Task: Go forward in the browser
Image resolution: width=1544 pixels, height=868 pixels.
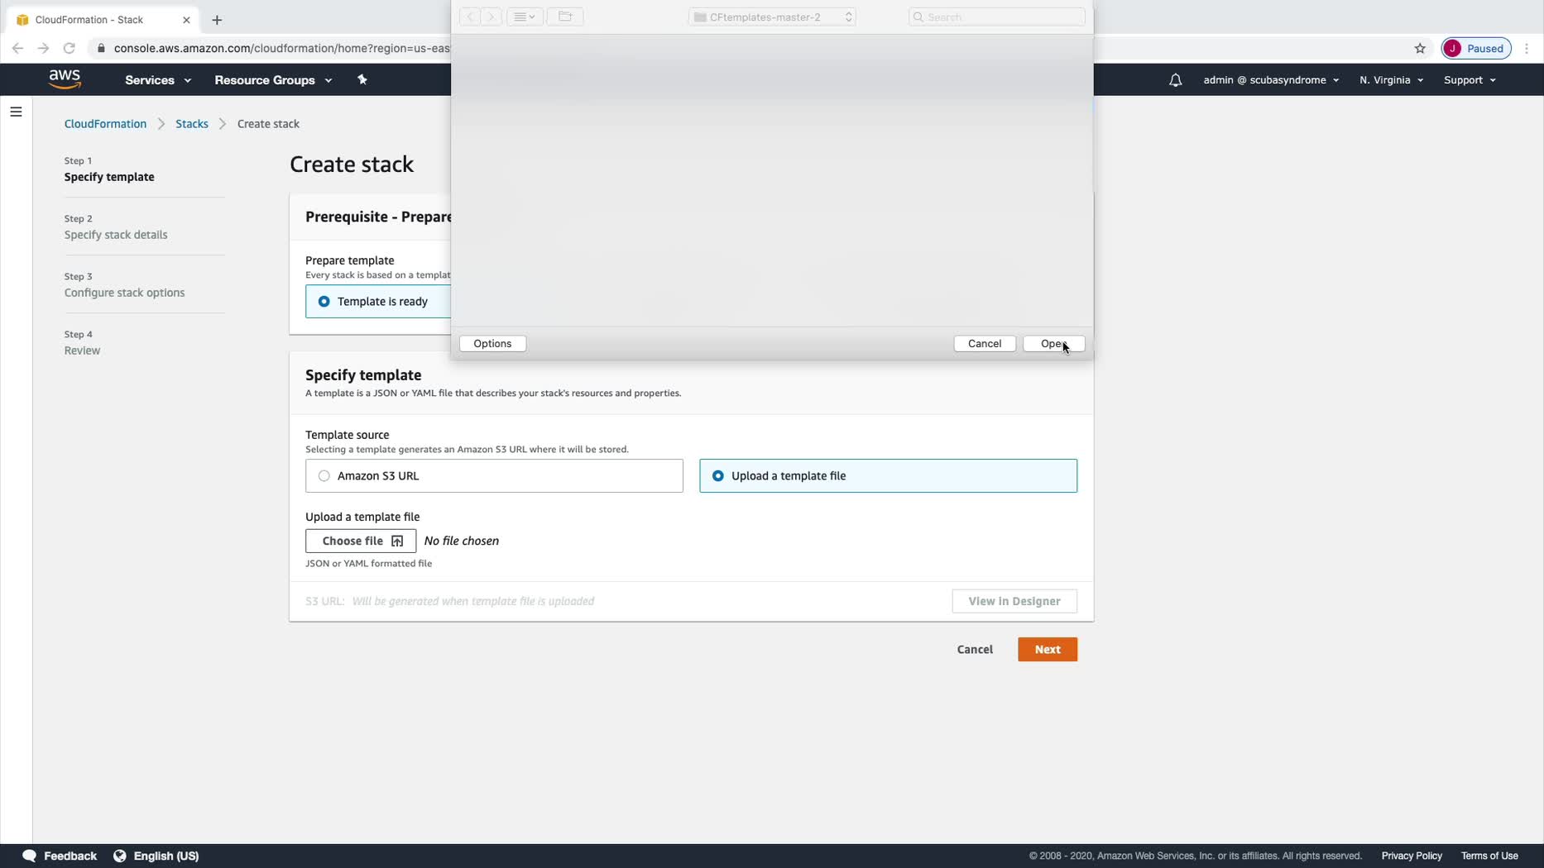Action: 43,48
